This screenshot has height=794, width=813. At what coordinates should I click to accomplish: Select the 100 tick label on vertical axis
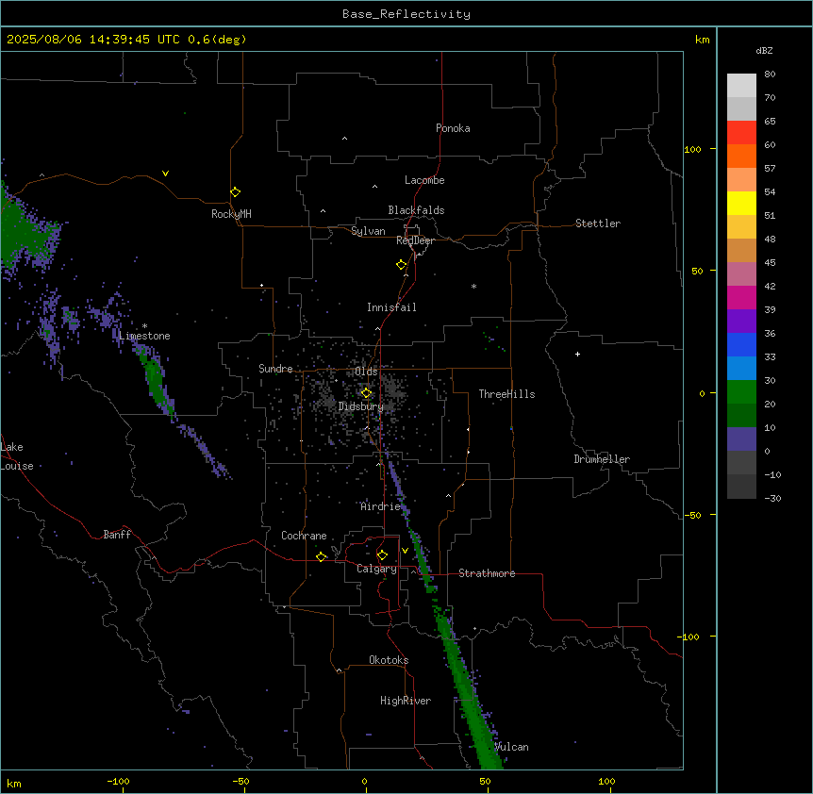click(692, 149)
